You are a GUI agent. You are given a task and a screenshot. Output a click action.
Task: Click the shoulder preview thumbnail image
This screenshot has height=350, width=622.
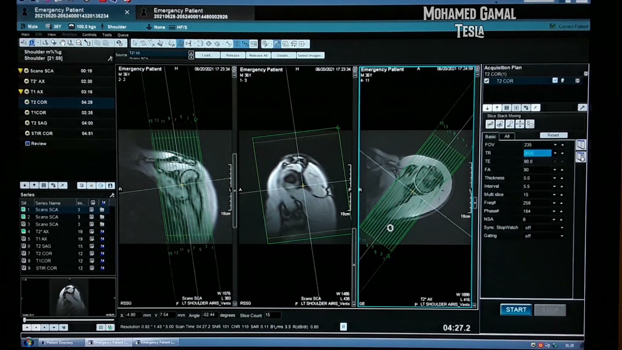(x=68, y=297)
